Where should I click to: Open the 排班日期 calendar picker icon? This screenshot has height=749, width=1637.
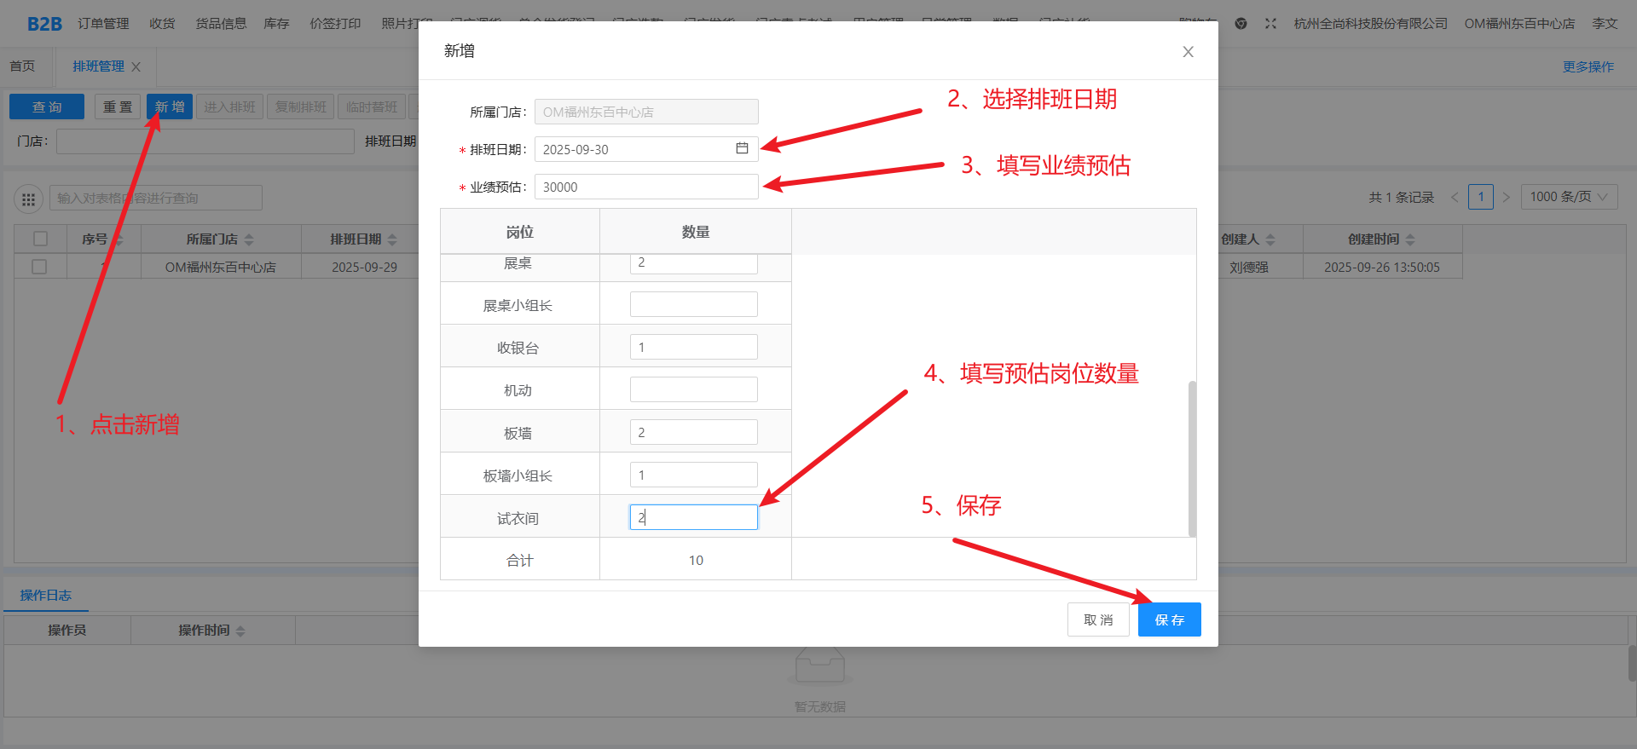tap(742, 148)
